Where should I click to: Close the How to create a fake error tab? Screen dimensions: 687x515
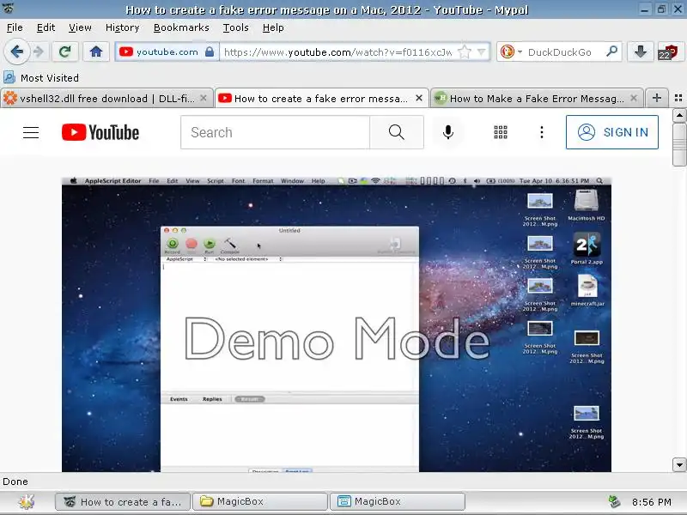(419, 98)
